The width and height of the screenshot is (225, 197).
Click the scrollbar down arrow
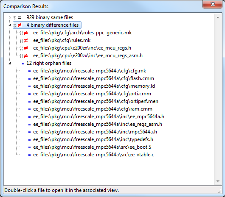point(218,181)
